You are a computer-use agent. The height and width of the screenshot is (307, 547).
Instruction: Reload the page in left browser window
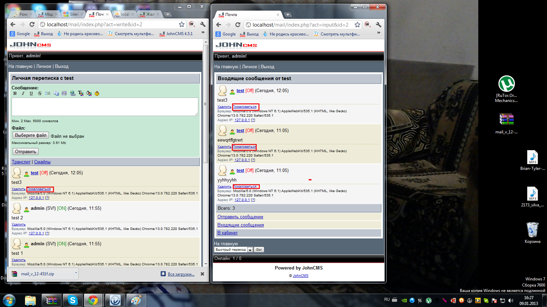[32, 24]
